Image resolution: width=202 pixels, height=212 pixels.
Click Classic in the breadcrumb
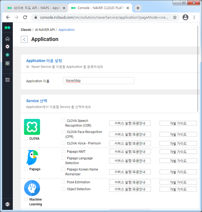point(26,30)
